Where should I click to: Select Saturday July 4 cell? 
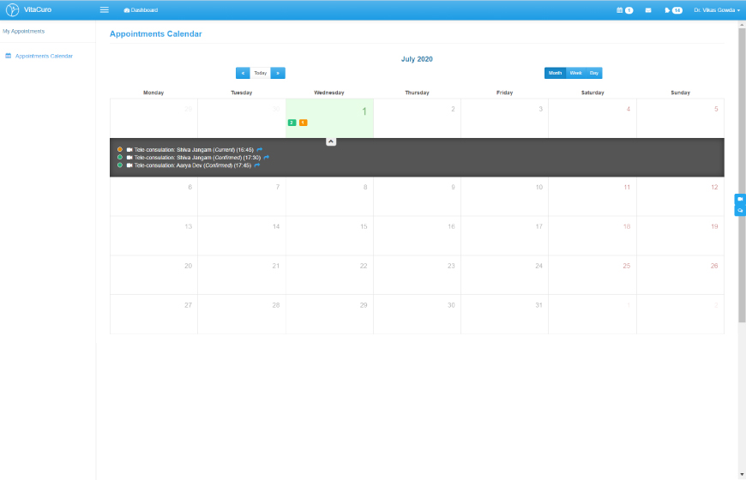[593, 118]
